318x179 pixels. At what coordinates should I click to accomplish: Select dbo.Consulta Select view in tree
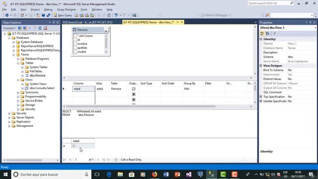click(42, 88)
